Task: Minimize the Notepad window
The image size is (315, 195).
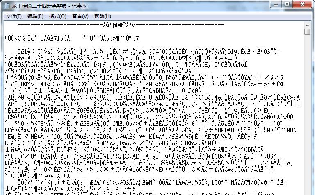Action: 276,5
